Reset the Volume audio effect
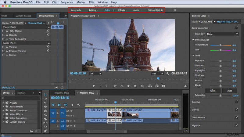The height and width of the screenshot is (137, 244). (x=48, y=47)
